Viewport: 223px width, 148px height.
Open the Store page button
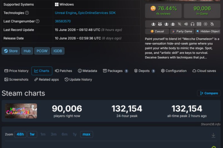click(x=11, y=51)
